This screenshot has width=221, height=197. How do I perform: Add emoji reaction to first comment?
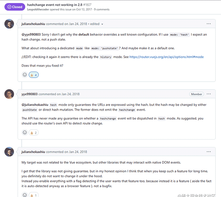(x=25, y=75)
